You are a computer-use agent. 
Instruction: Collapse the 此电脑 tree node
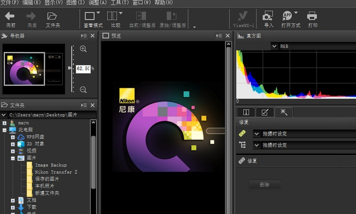point(4,130)
